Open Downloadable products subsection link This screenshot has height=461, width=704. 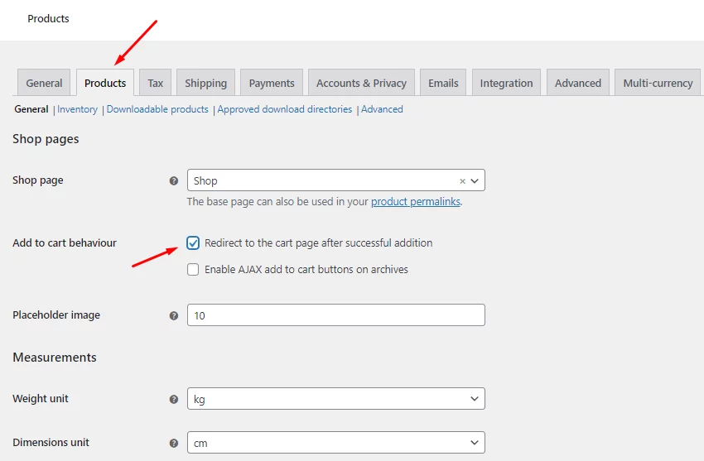click(x=157, y=109)
